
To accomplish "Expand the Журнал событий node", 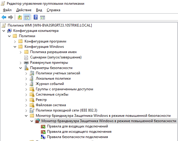I will (x=26, y=84).
